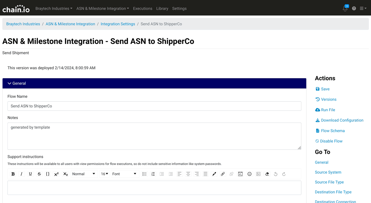This screenshot has height=203, width=371.
Task: Save the flow
Action: click(x=323, y=89)
